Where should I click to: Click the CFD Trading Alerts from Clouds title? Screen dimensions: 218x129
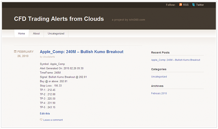59,19
